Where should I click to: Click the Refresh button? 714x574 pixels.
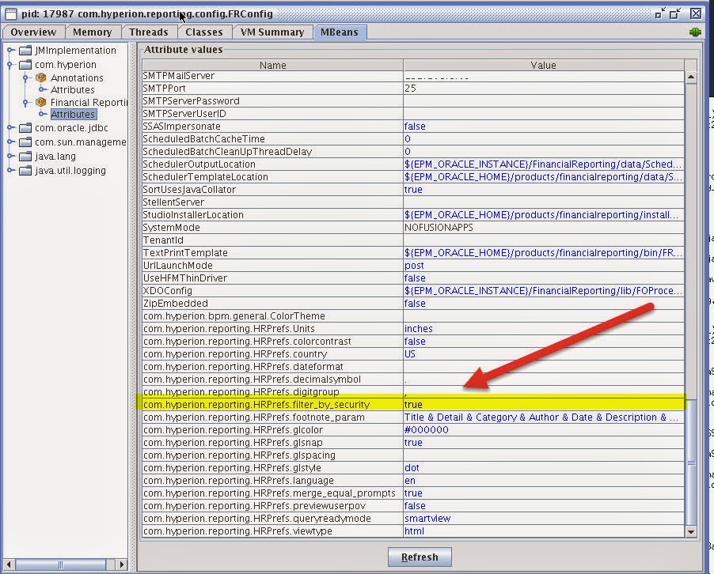(x=420, y=557)
